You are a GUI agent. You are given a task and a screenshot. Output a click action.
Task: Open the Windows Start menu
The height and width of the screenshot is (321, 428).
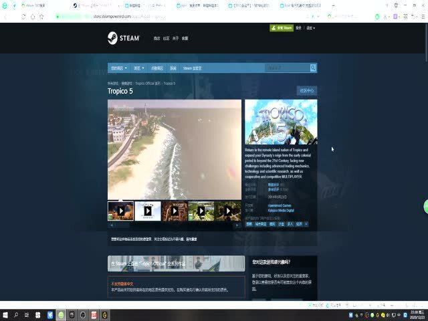(x=5, y=315)
